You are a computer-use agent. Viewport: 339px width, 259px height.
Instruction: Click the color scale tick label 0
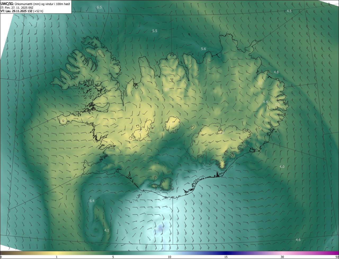pos(1,257)
